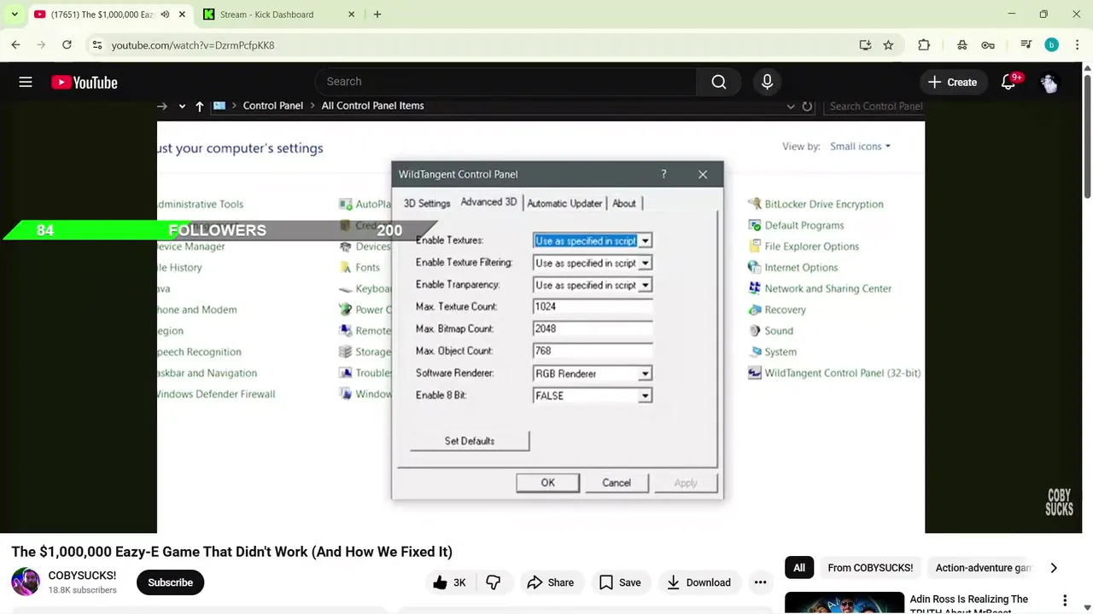Open YouTube hamburger guide menu
Image resolution: width=1093 pixels, height=614 pixels.
26,82
